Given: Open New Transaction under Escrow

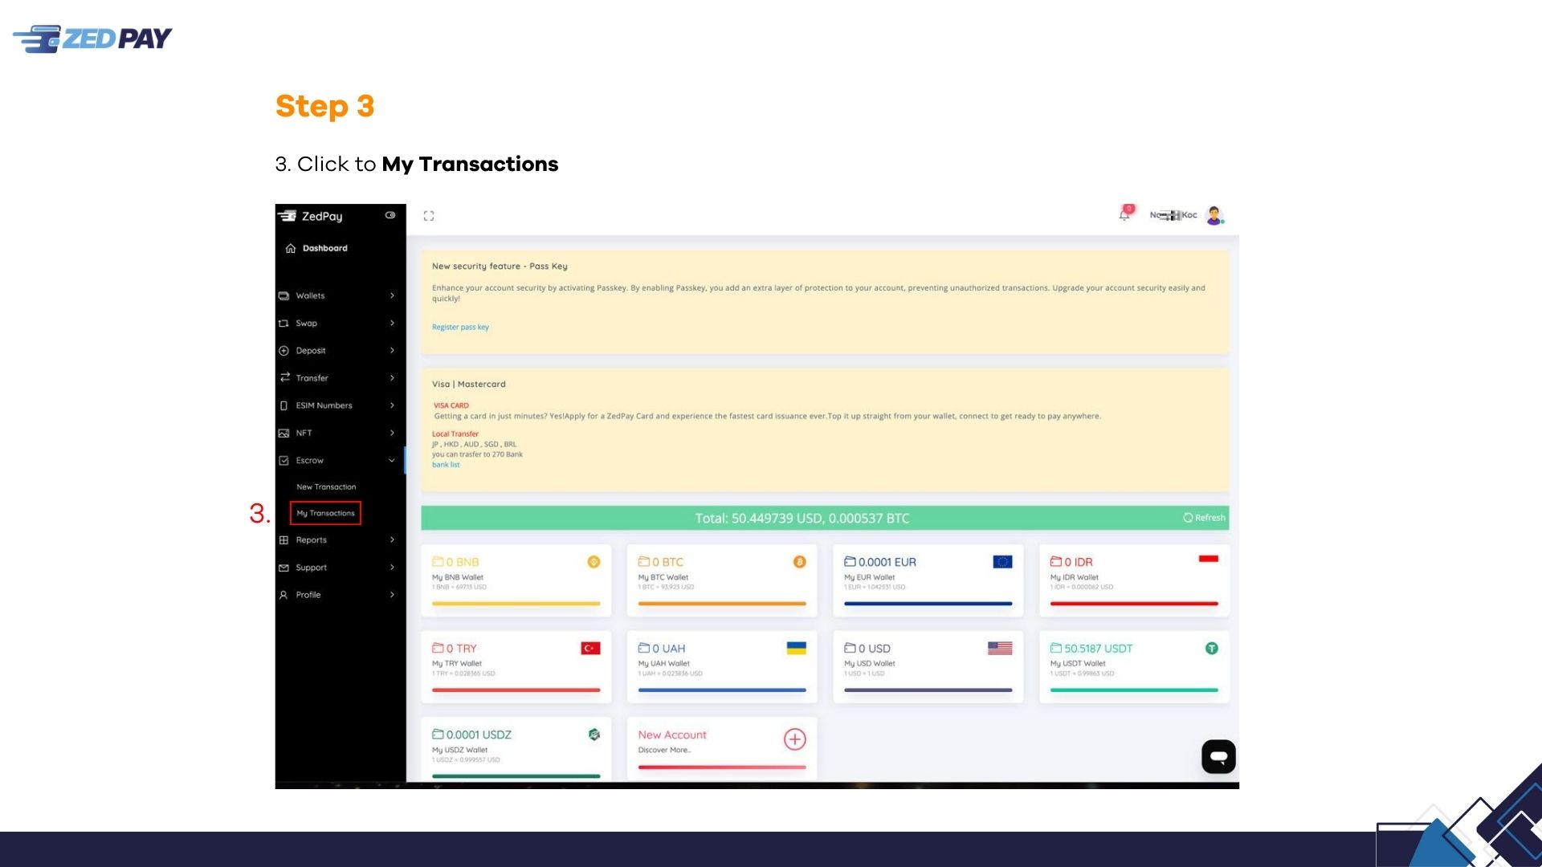Looking at the screenshot, I should 326,487.
